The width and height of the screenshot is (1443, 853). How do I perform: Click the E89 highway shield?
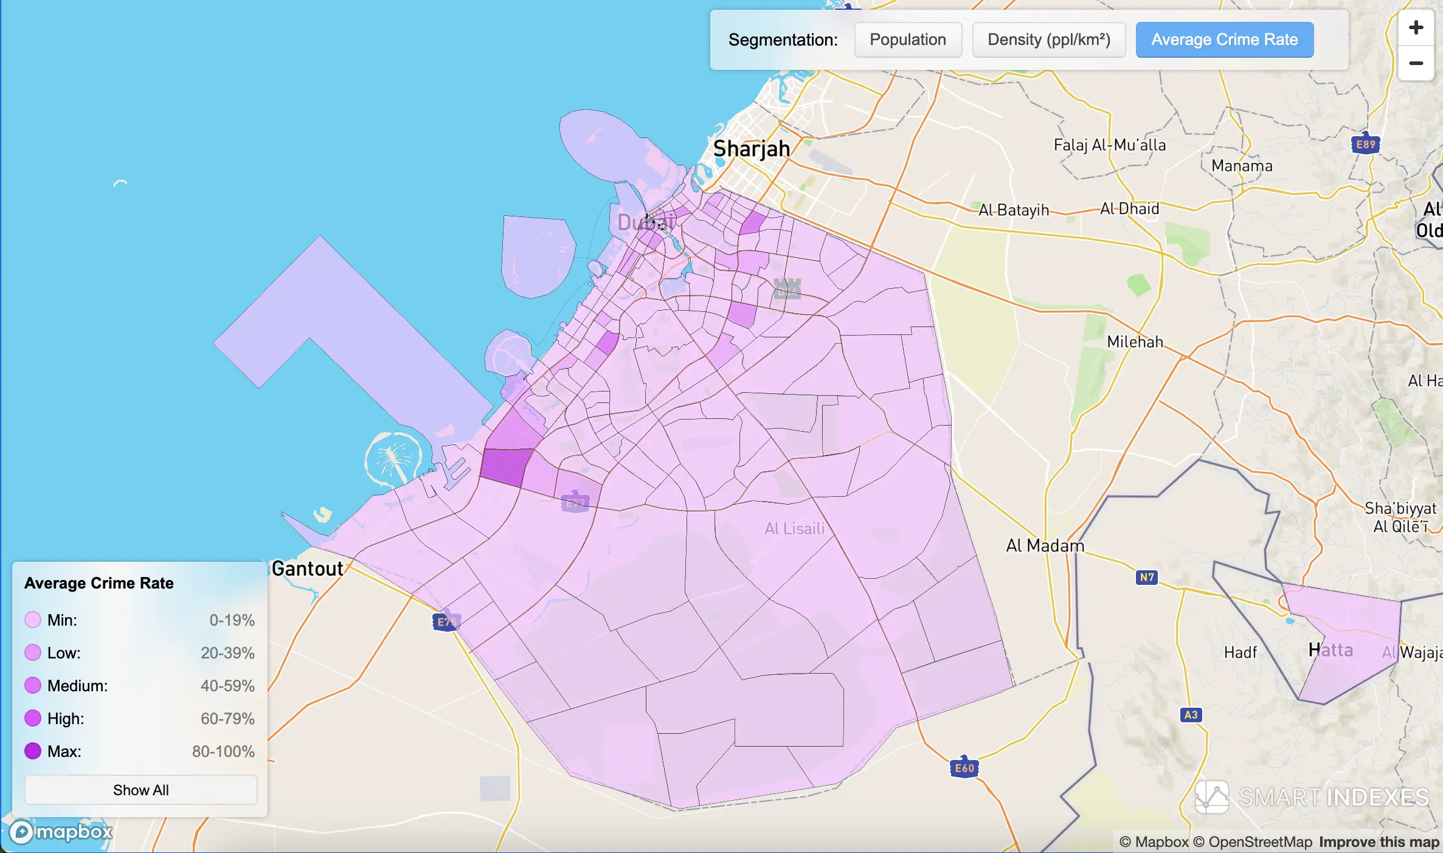point(1365,143)
